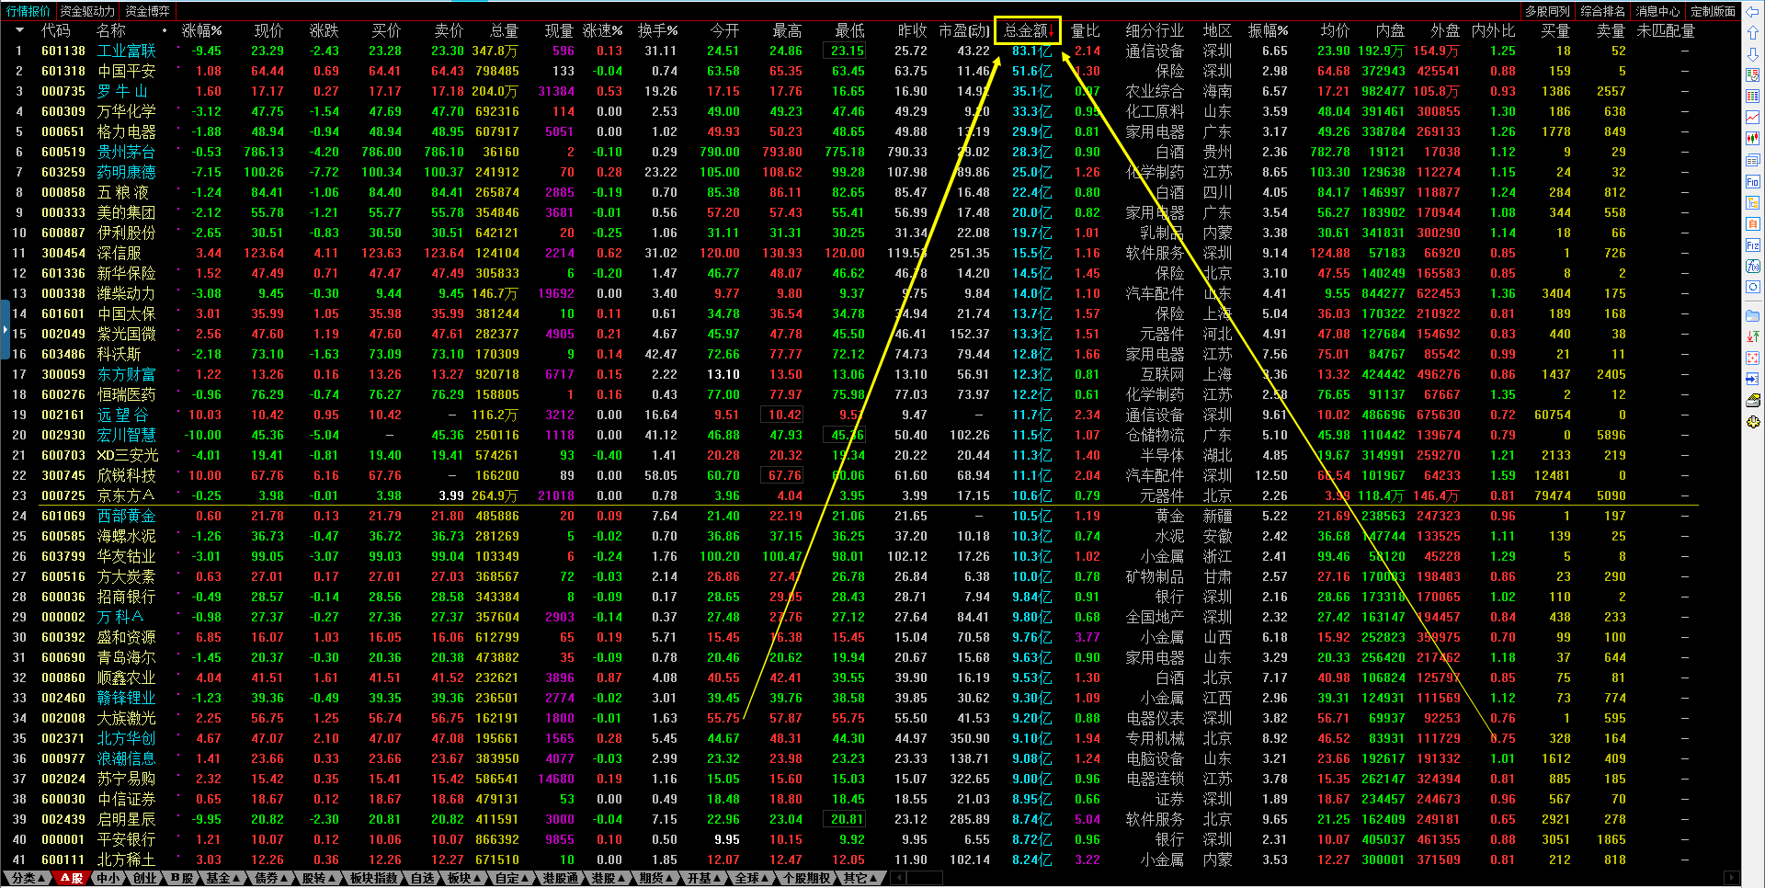Click the blue up arrow sidebar icon

pyautogui.click(x=1753, y=33)
